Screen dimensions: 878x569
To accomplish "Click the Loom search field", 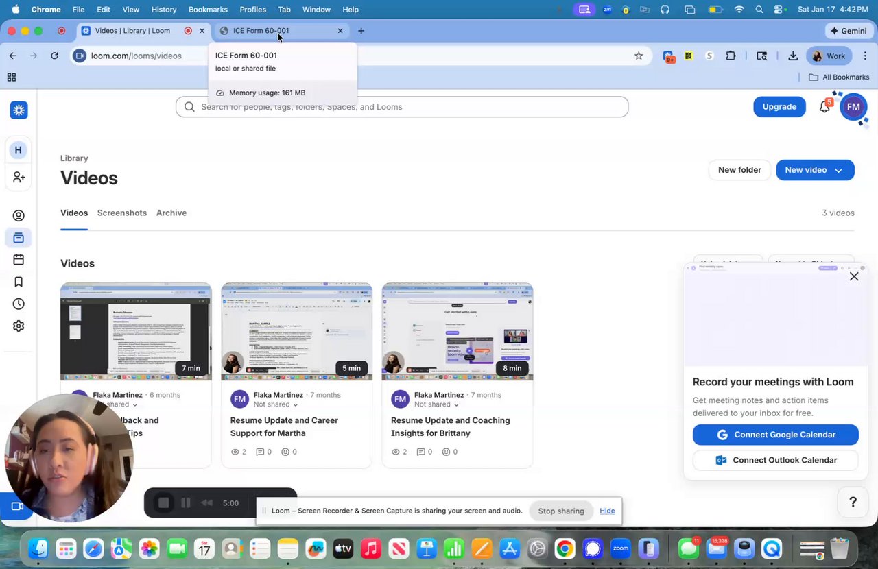I will [402, 107].
